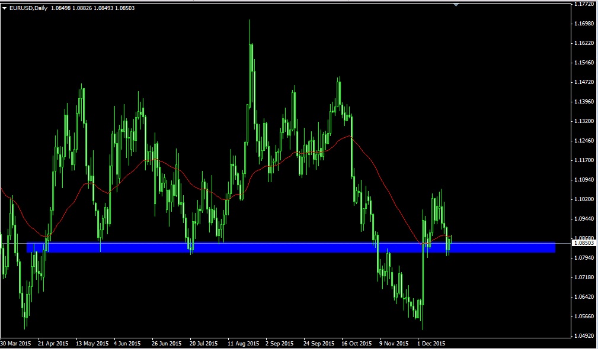The image size is (598, 349).
Task: Click the 1.13200 price axis label
Action: point(584,121)
